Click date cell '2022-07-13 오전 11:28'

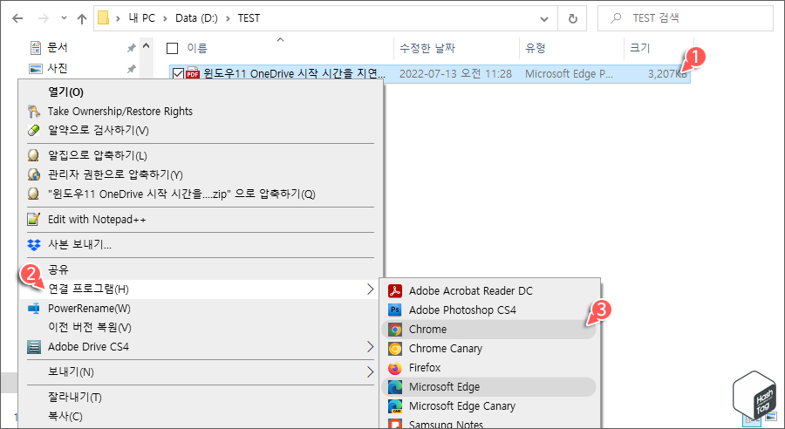point(455,74)
